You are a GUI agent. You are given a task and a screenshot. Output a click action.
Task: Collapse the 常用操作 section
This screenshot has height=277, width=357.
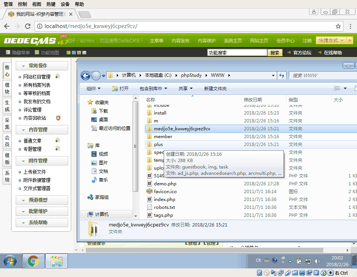(42, 66)
